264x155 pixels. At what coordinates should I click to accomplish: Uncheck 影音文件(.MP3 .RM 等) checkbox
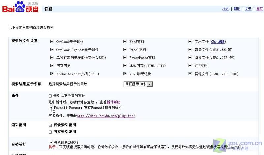(190, 49)
